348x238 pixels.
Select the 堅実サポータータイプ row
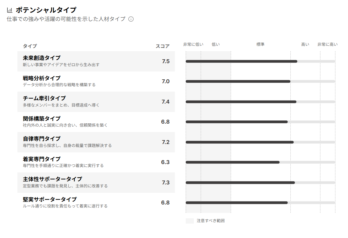pyautogui.click(x=96, y=203)
